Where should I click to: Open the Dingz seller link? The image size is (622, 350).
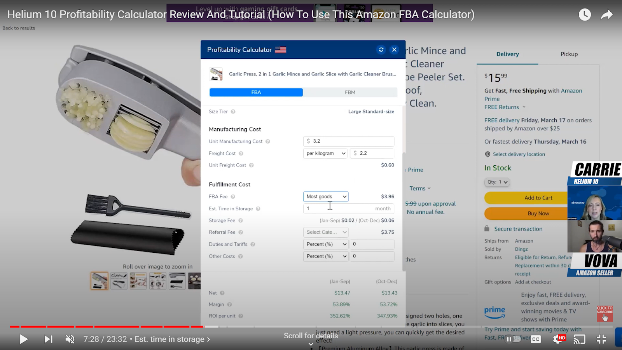(521, 249)
